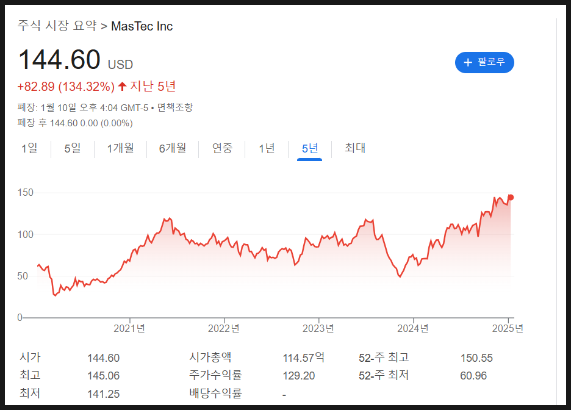The width and height of the screenshot is (571, 410).
Task: Click the 52-주 최저 label
Action: 384,375
